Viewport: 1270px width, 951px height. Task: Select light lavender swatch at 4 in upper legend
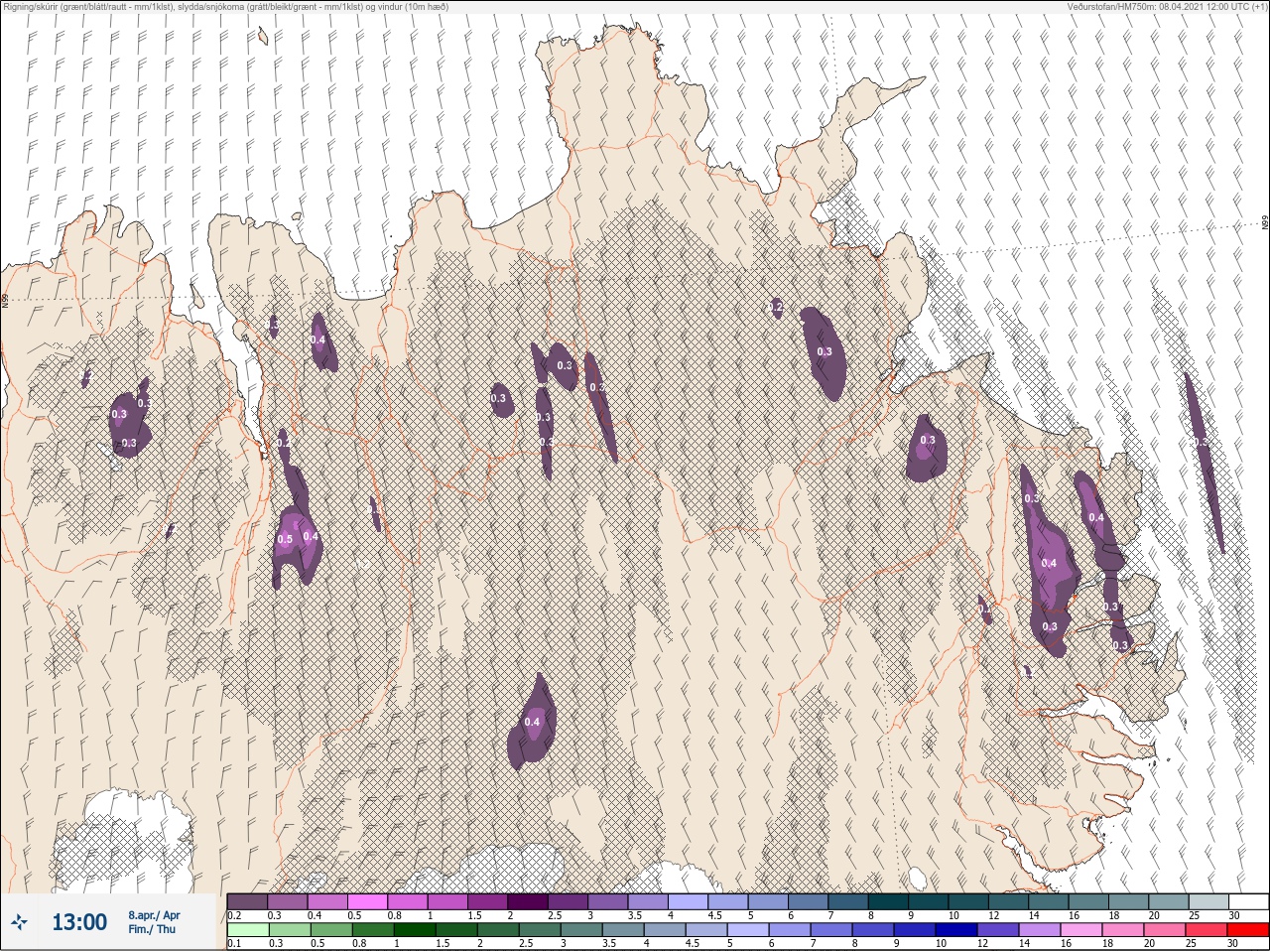click(690, 901)
